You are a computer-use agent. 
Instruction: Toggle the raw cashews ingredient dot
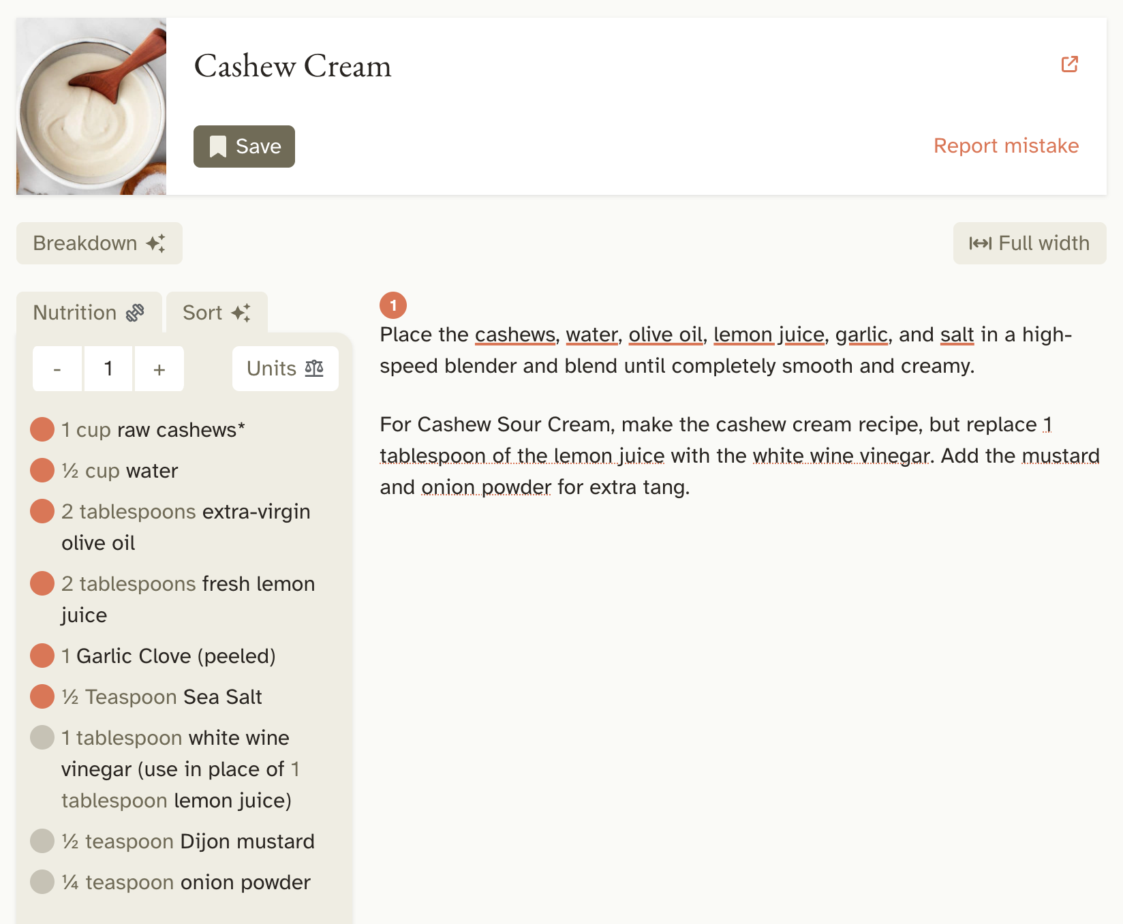tap(42, 430)
